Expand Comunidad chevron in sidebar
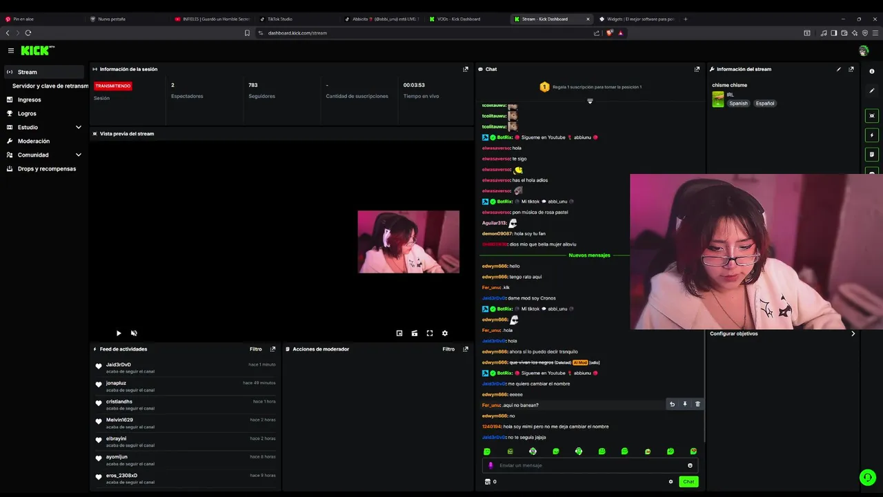The width and height of the screenshot is (883, 497). pos(79,155)
